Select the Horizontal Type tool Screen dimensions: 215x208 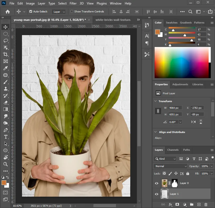click(x=5, y=137)
